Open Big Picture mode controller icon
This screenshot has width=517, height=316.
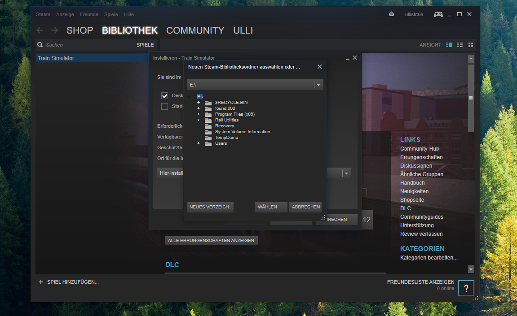(x=438, y=14)
